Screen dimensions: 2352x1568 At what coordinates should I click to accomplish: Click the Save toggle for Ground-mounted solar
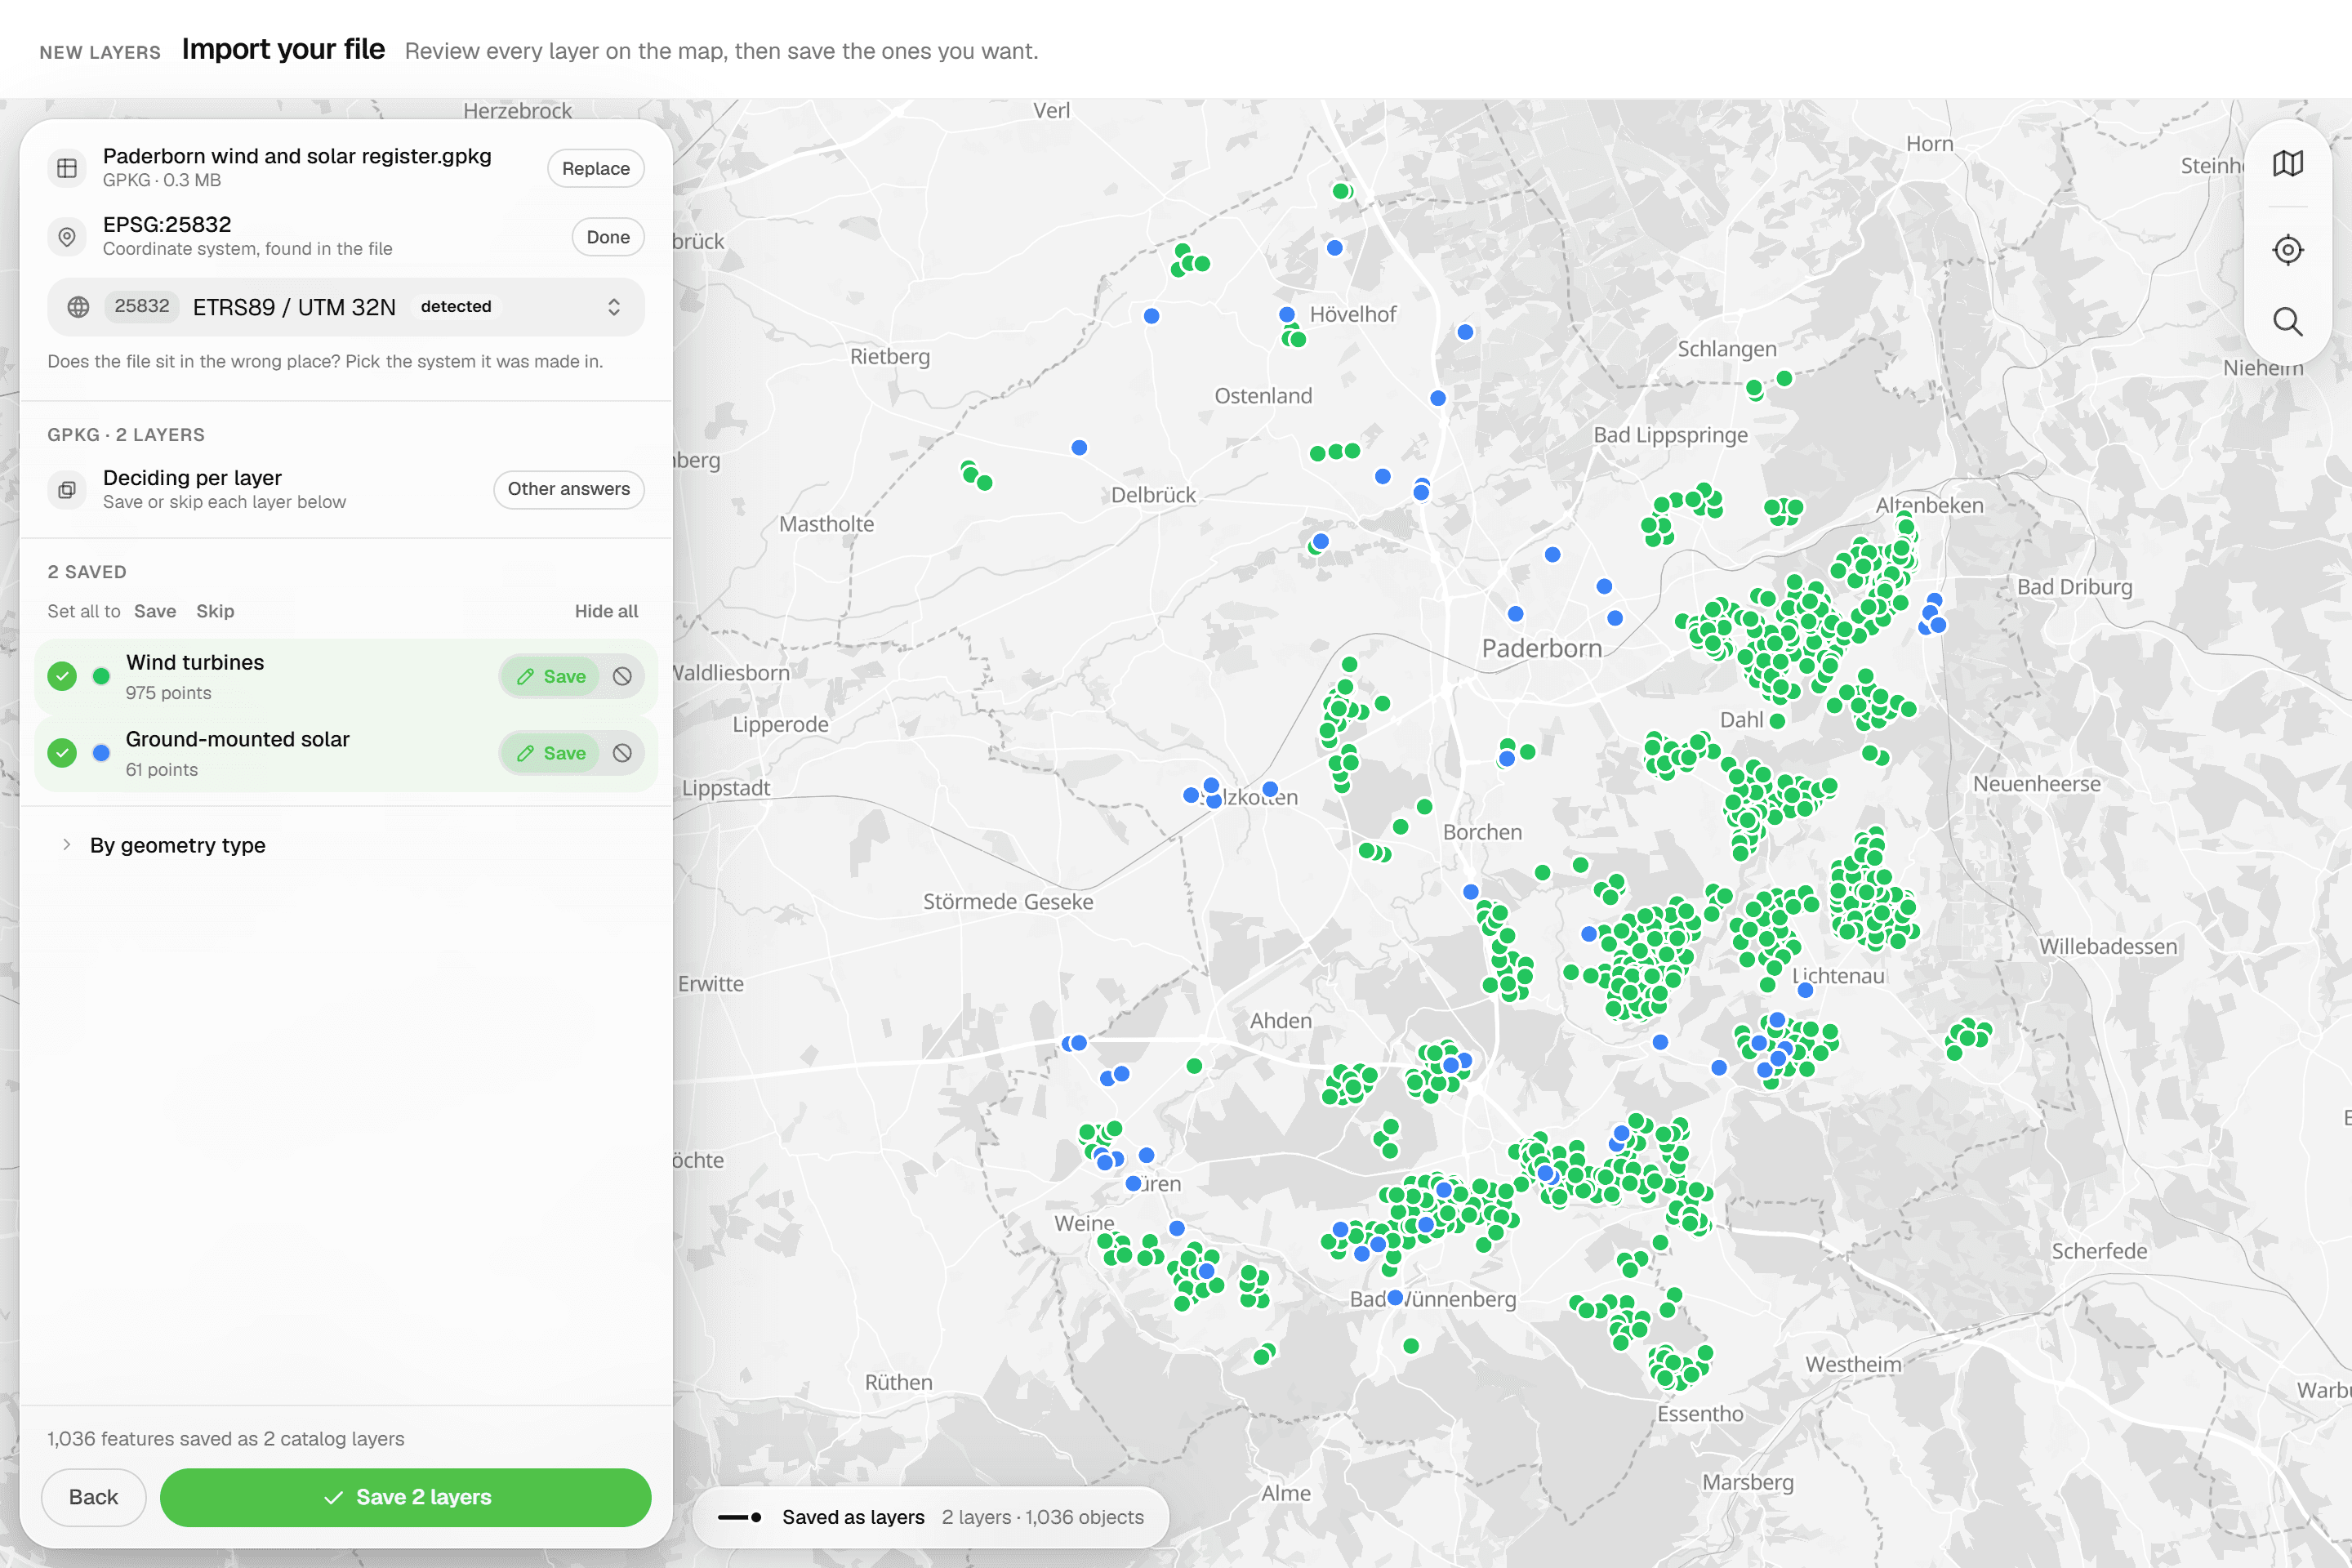(551, 753)
